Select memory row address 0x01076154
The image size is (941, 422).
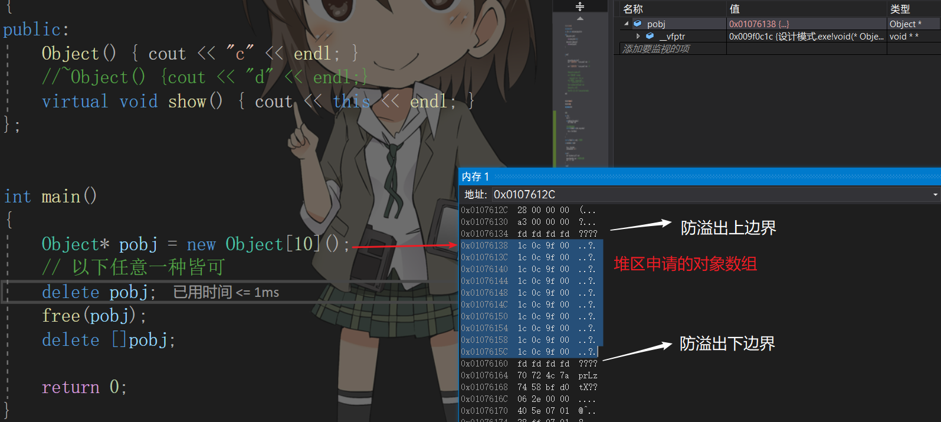click(x=484, y=328)
